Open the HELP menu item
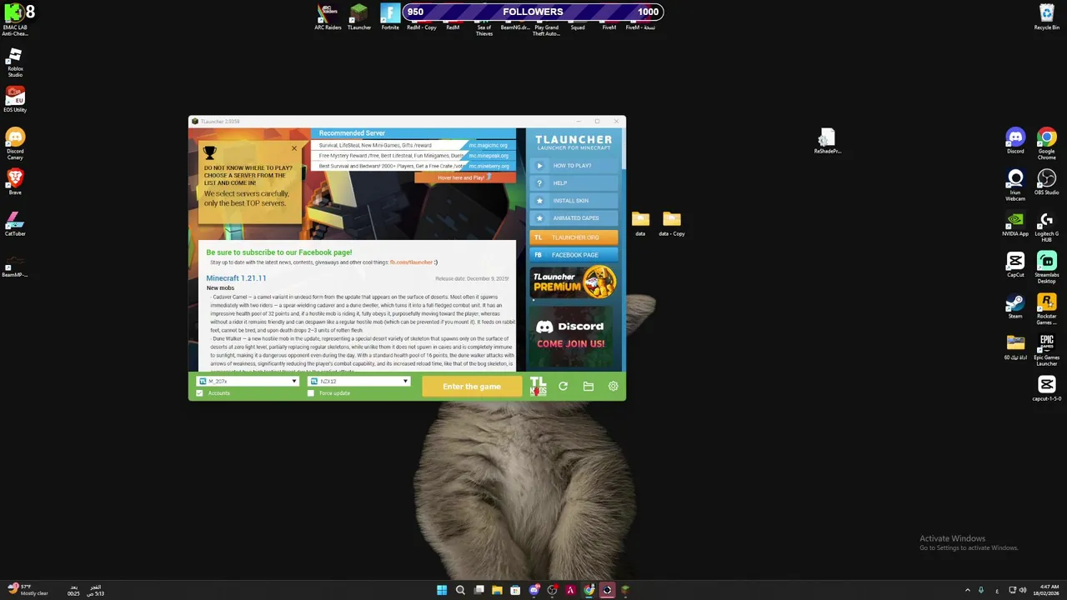 click(574, 183)
